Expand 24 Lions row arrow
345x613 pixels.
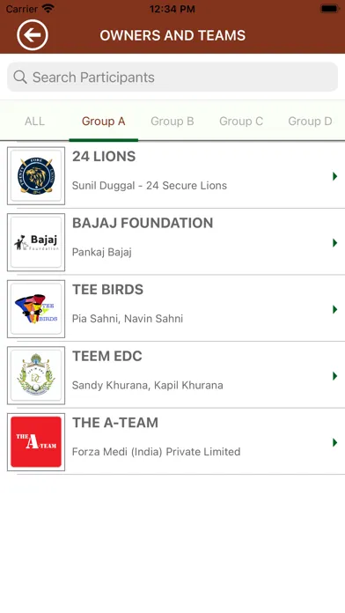(x=334, y=176)
